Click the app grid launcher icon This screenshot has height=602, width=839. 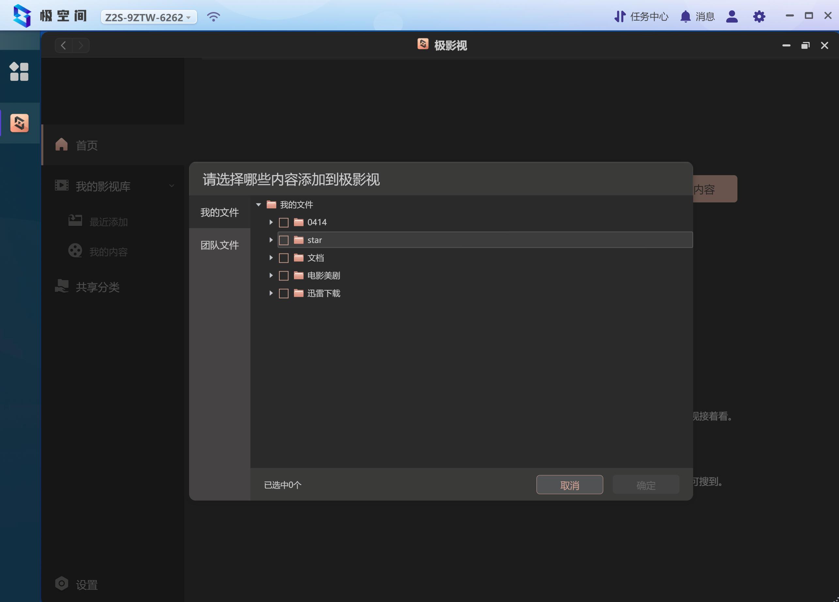click(19, 71)
